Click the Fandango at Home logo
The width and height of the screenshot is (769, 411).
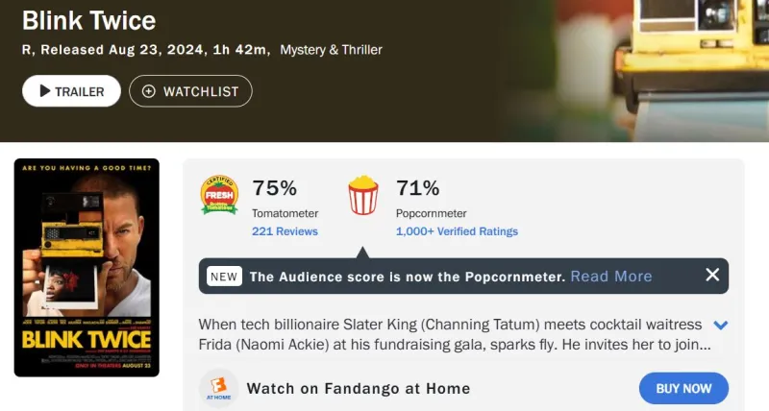218,389
